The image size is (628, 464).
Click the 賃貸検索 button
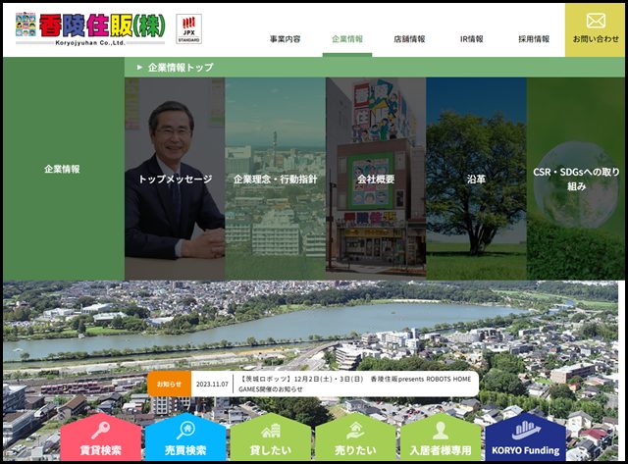click(x=100, y=437)
